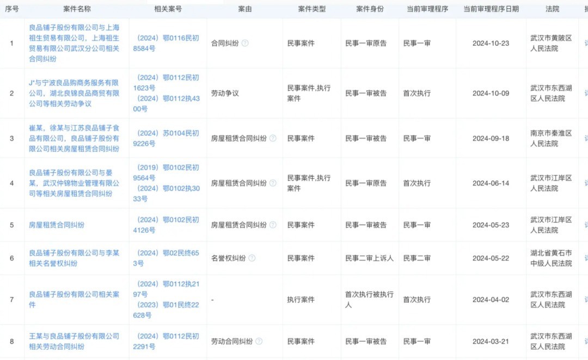Viewport: 588px width, 360px height.
Task: Open case number (2024)苏0104民初9226号
Action: [166, 138]
